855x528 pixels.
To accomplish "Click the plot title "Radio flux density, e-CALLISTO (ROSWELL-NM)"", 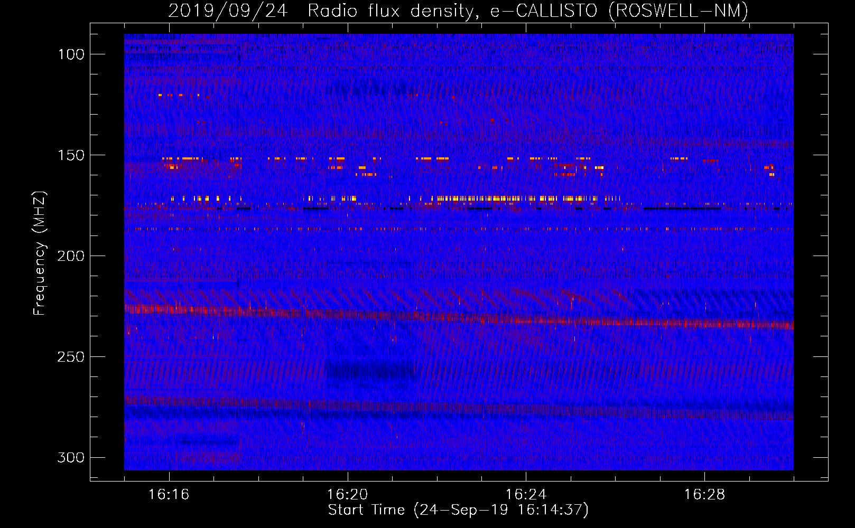I will click(528, 11).
